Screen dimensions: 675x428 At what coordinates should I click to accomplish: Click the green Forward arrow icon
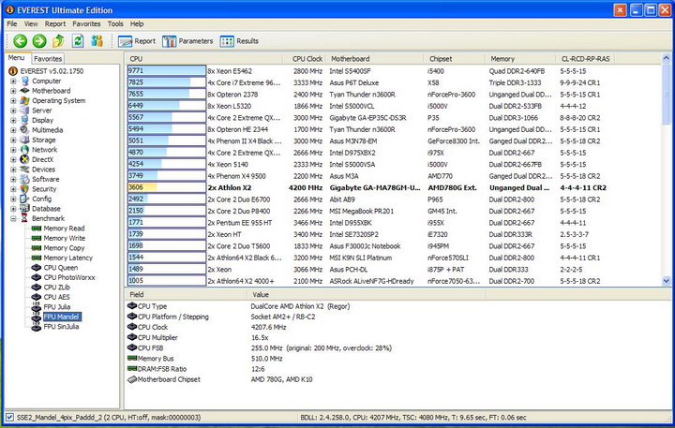click(x=39, y=40)
